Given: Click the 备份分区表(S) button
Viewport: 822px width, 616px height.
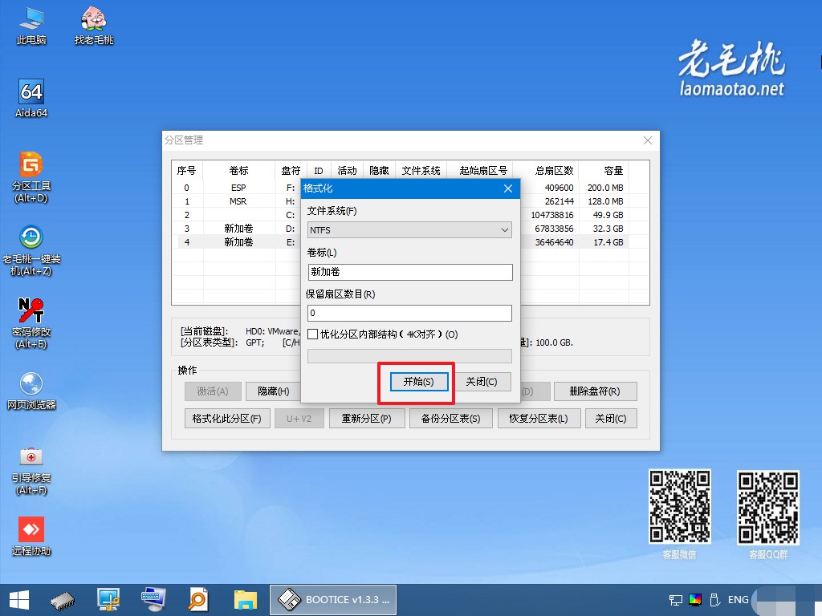Looking at the screenshot, I should (451, 419).
